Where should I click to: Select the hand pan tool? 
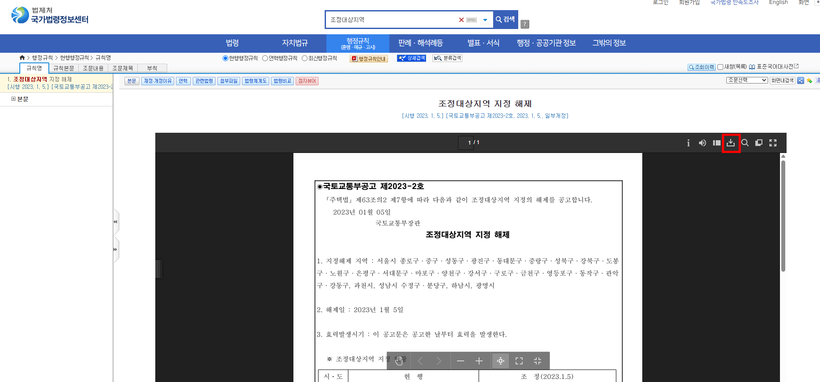pyautogui.click(x=399, y=361)
